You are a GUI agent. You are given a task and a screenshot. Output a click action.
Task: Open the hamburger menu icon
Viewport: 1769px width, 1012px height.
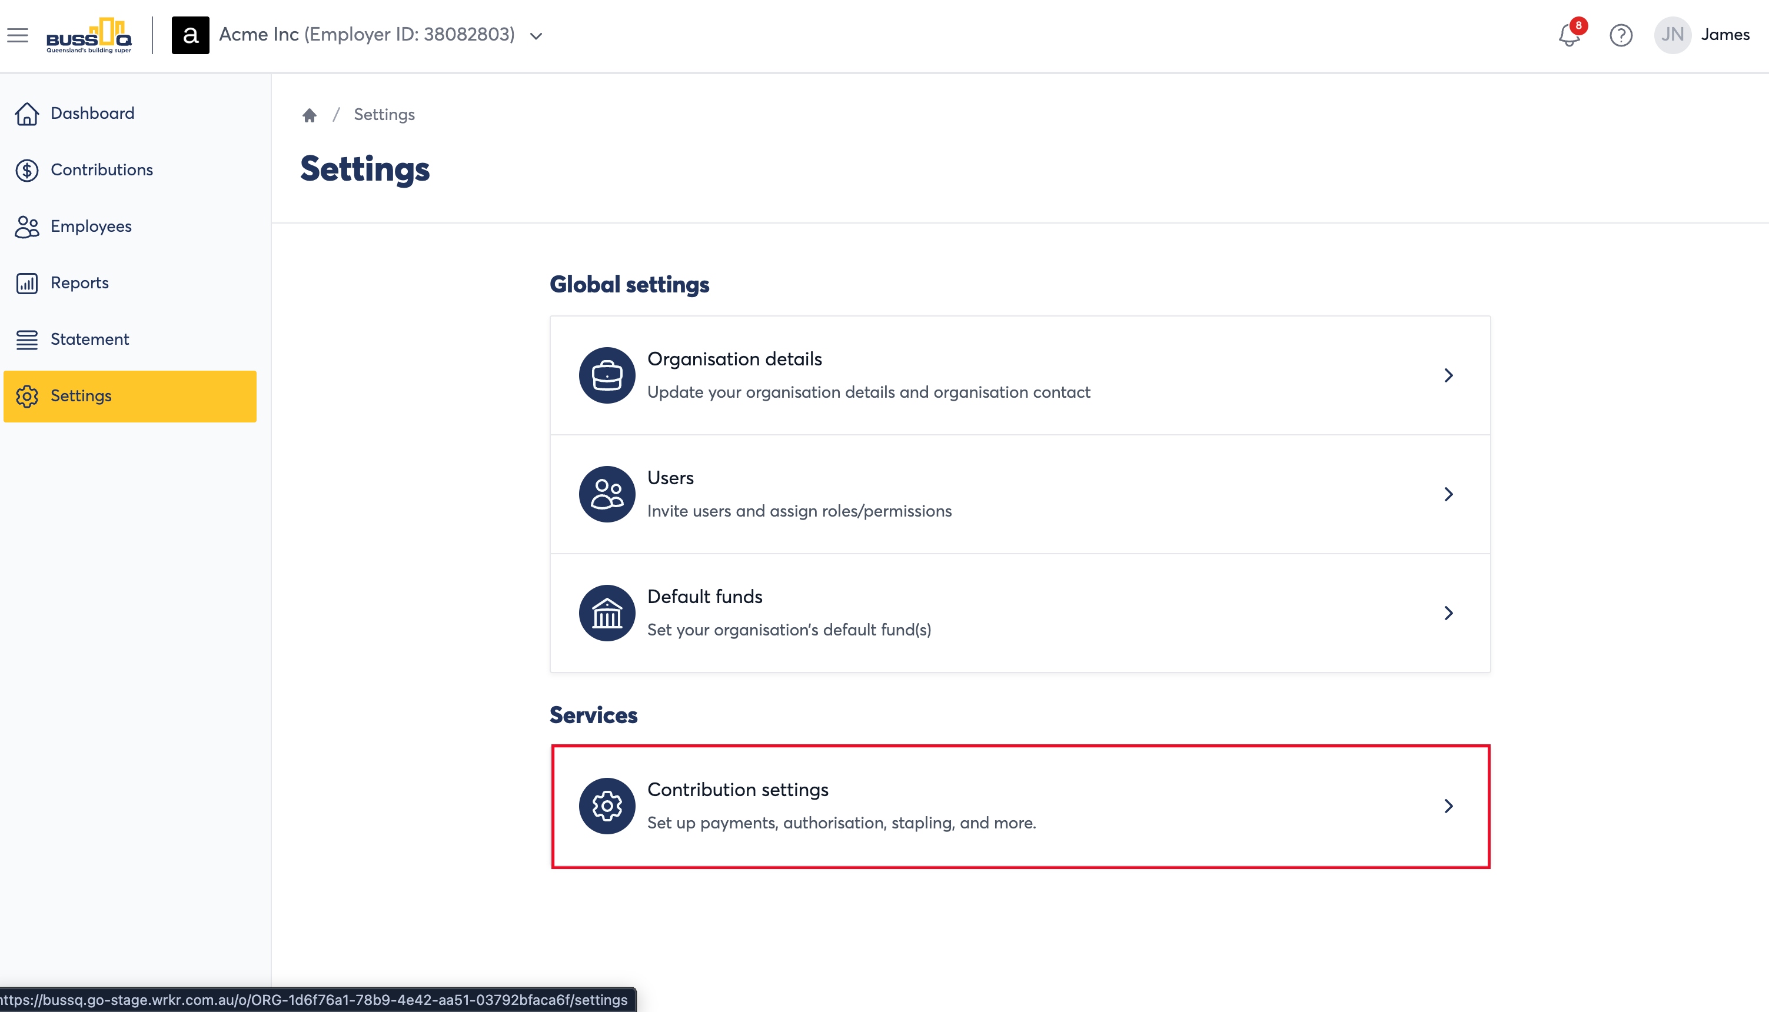[18, 35]
